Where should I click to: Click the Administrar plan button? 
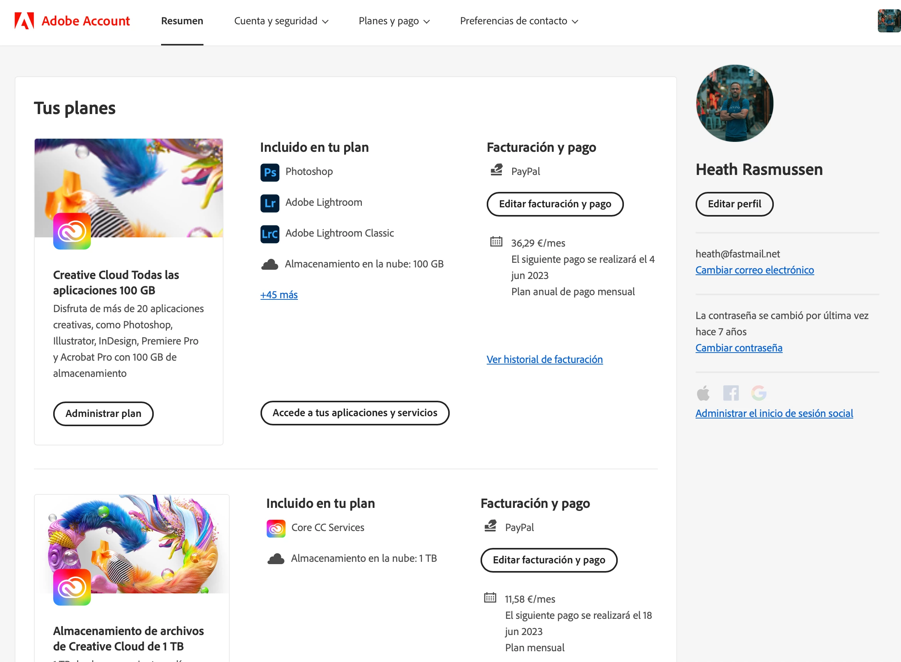click(103, 413)
